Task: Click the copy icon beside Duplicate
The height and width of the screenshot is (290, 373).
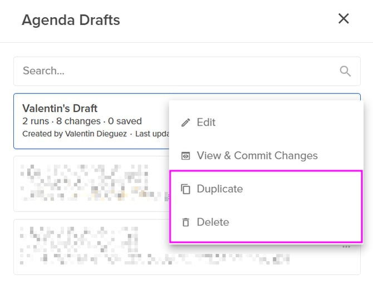Action: tap(186, 189)
